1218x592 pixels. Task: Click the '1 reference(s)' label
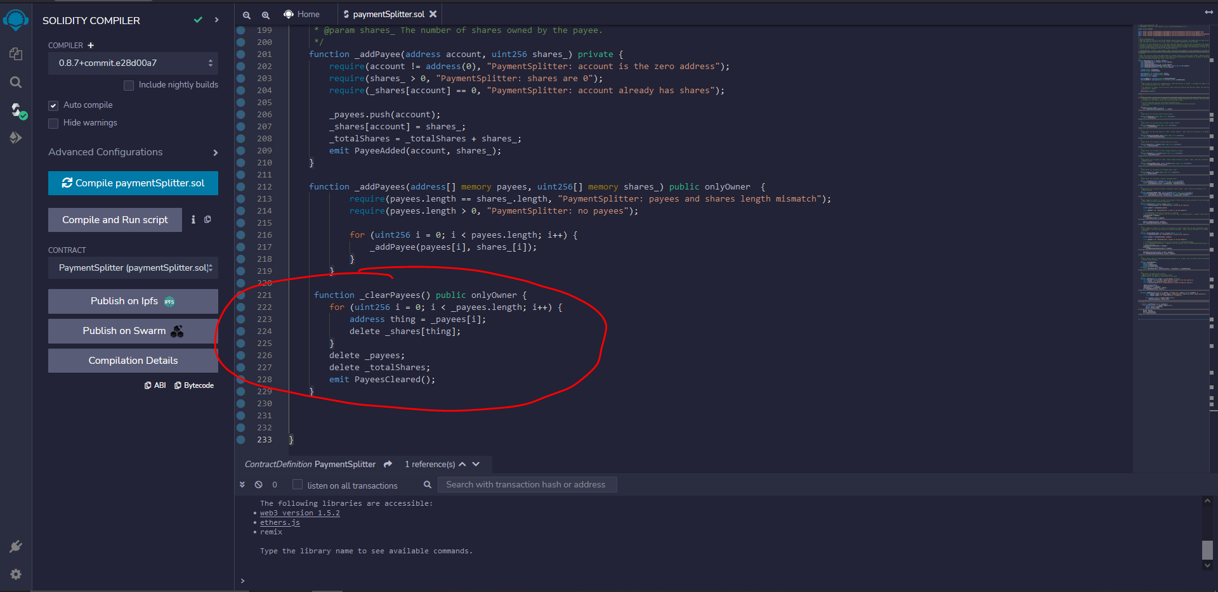point(430,465)
